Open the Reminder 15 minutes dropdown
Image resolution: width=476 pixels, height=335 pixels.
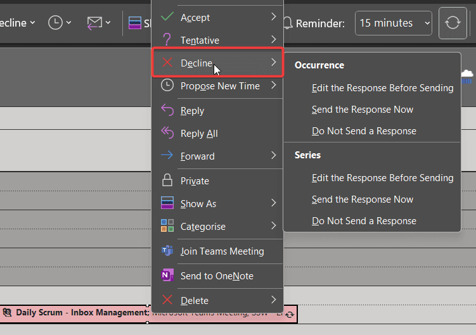(x=394, y=23)
